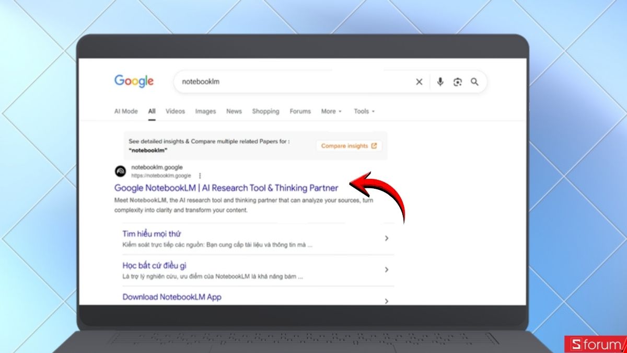Click 'Là trợ lý nghiên cứu' snippet text
This screenshot has height=353, width=627.
(213, 276)
